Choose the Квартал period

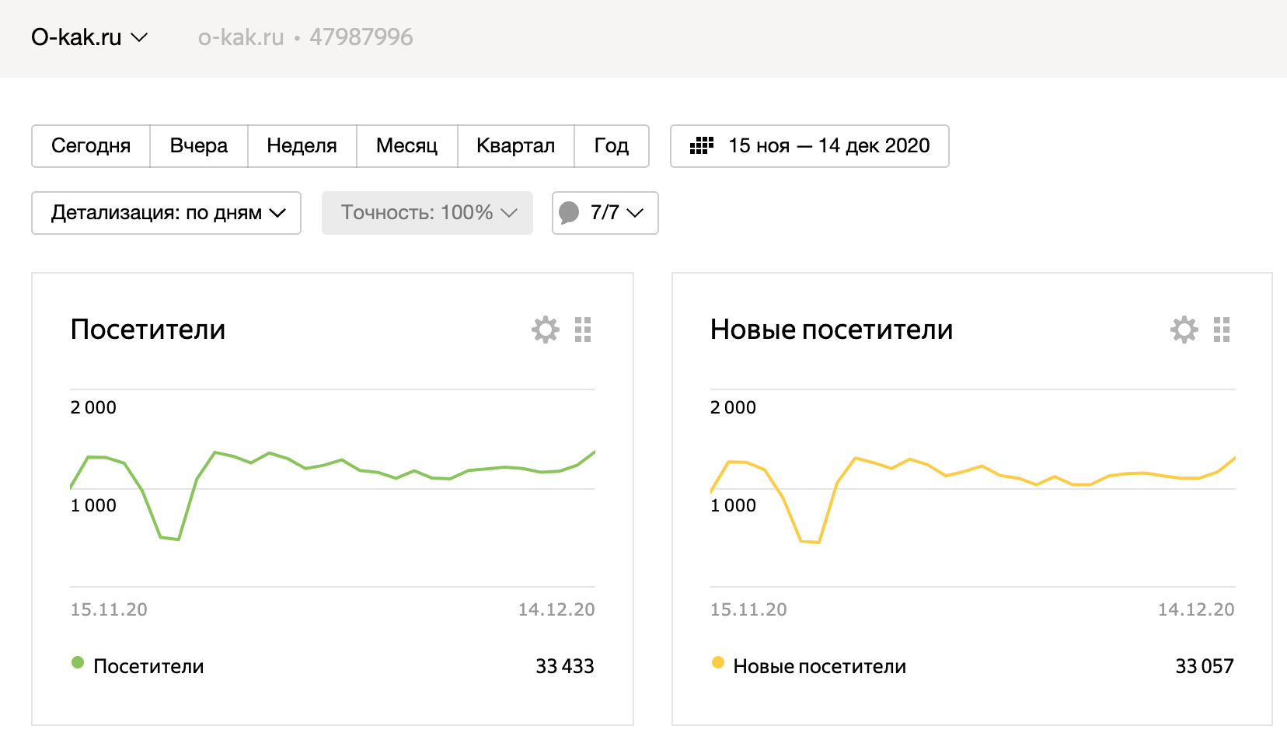coord(515,146)
